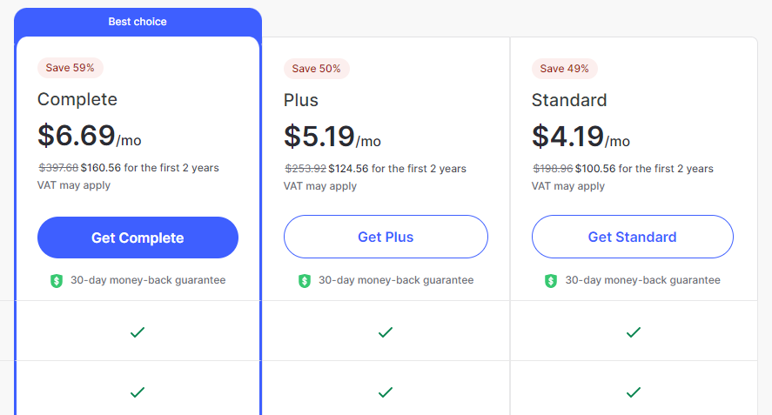Click the Save 50% badge
This screenshot has width=772, height=415.
coord(317,69)
